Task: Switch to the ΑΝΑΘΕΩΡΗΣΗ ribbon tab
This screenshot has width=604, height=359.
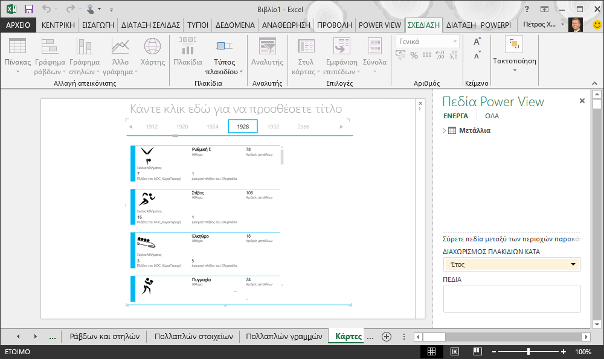Action: [286, 25]
